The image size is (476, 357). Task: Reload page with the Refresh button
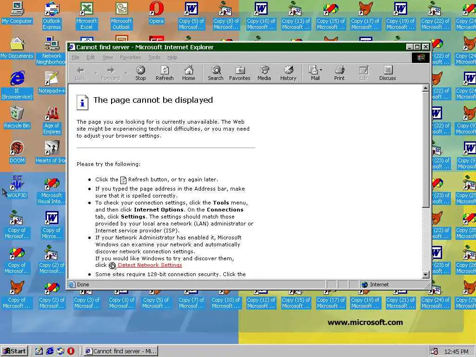pos(165,73)
